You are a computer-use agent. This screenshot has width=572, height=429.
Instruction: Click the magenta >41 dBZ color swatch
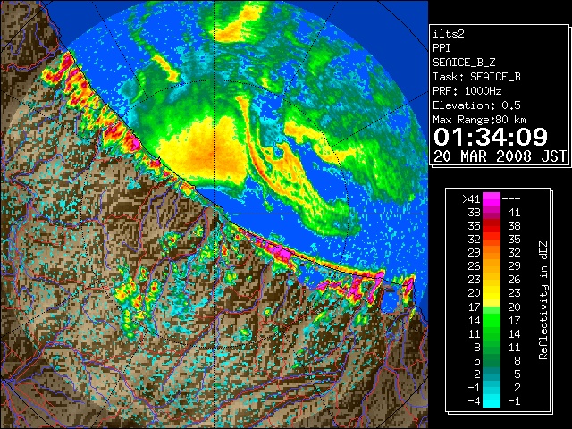492,198
